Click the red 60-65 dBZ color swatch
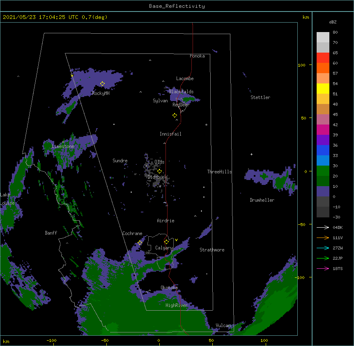Screen dimensions: 354x346 (323, 58)
